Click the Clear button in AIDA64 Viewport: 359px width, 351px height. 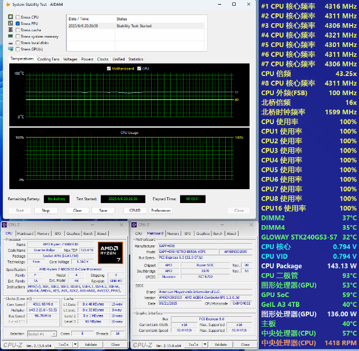click(78, 211)
